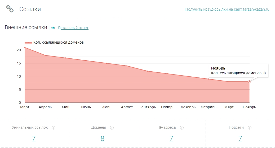Image resolution: width=275 pixels, height=148 pixels.
Task: Click info icon beside Уникальных ссылок
Action: pos(54,128)
